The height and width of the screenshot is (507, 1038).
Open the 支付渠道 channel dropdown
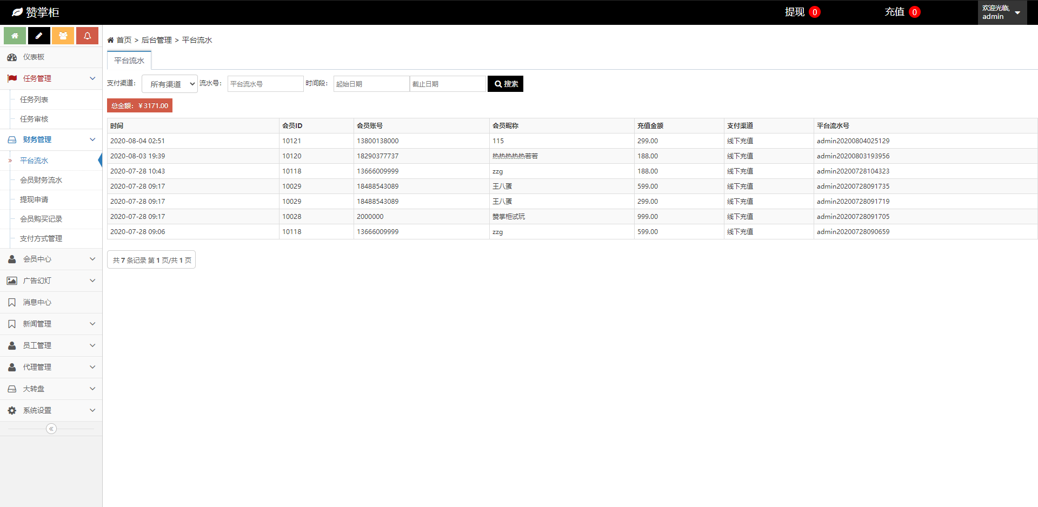(170, 84)
